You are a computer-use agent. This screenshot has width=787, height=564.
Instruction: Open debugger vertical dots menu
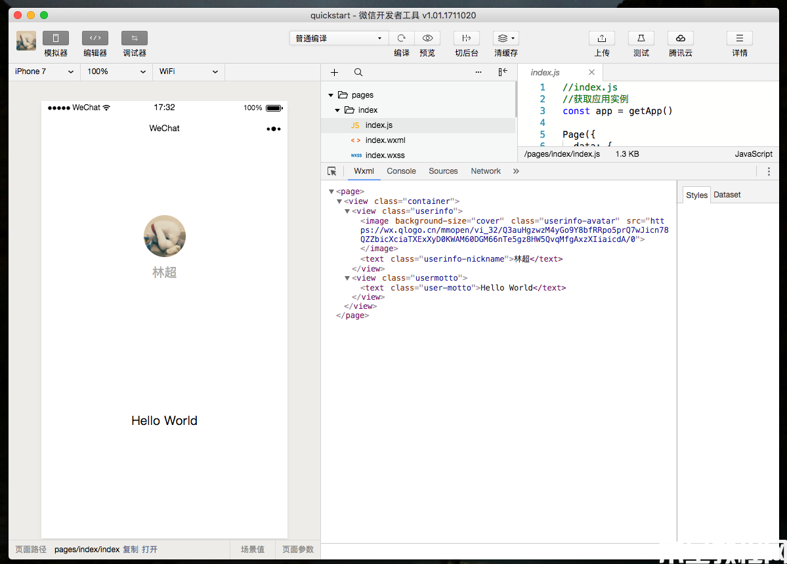tap(769, 171)
